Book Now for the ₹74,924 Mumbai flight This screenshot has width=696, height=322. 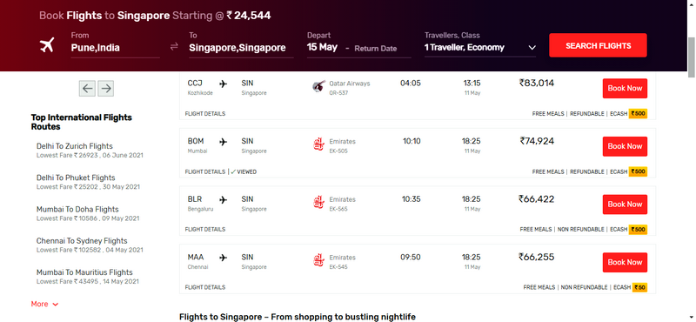pyautogui.click(x=625, y=146)
